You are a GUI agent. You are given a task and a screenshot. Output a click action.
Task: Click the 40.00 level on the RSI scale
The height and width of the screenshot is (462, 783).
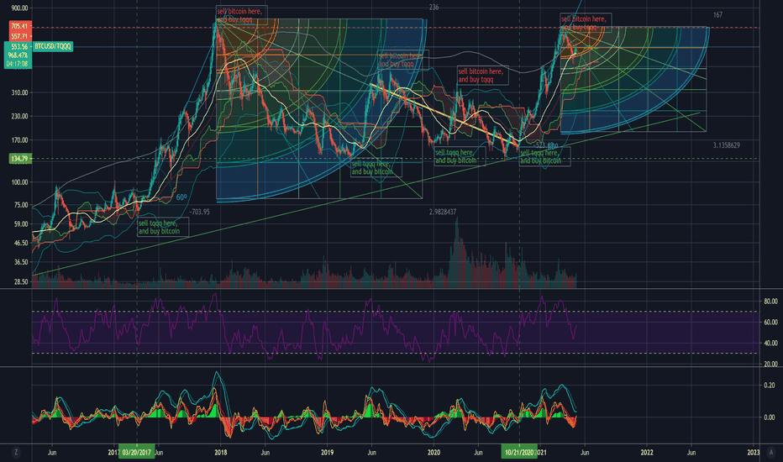770,343
